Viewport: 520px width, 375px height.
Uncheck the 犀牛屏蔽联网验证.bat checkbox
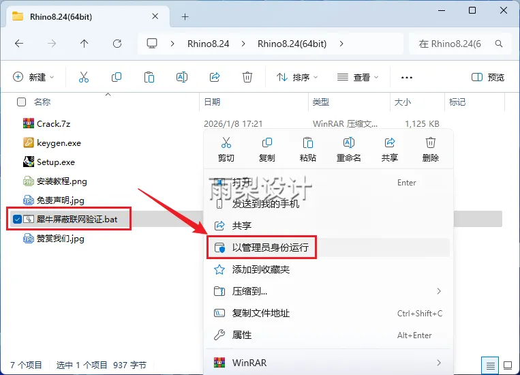(x=17, y=219)
